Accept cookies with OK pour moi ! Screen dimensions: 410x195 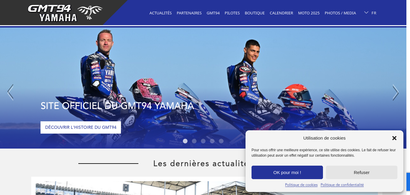287,173
